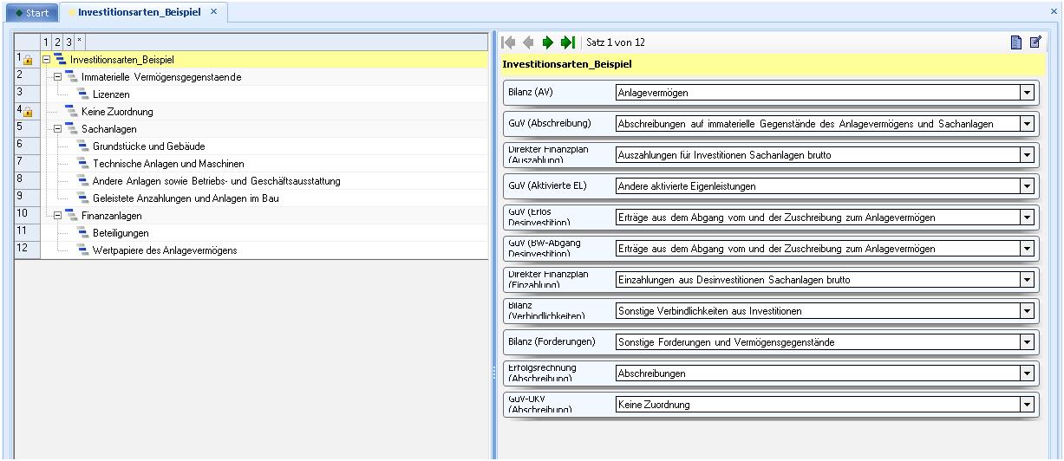Select the Beteiligungen tree row
The width and height of the screenshot is (1064, 461).
(264, 233)
